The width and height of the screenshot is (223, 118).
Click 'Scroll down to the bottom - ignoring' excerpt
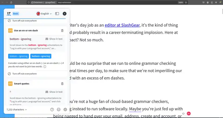coord(36,47)
